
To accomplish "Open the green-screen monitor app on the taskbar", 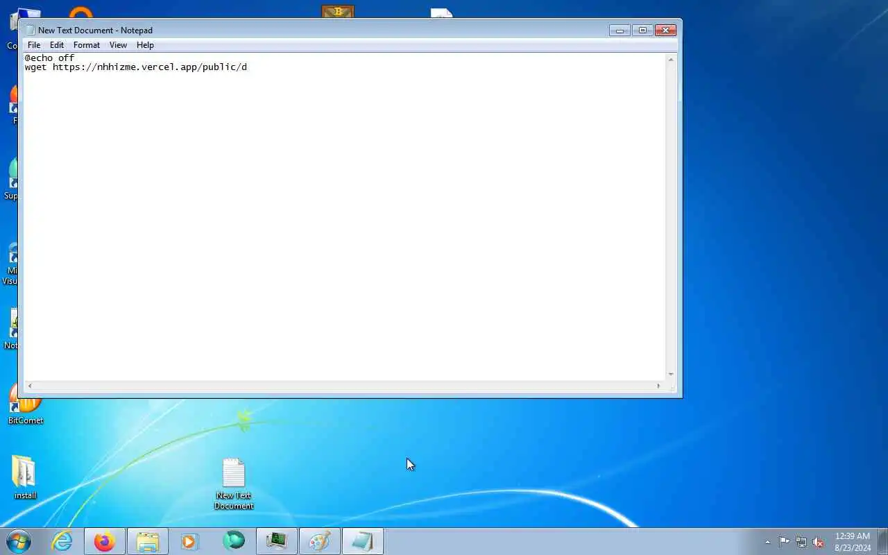I will click(x=277, y=541).
